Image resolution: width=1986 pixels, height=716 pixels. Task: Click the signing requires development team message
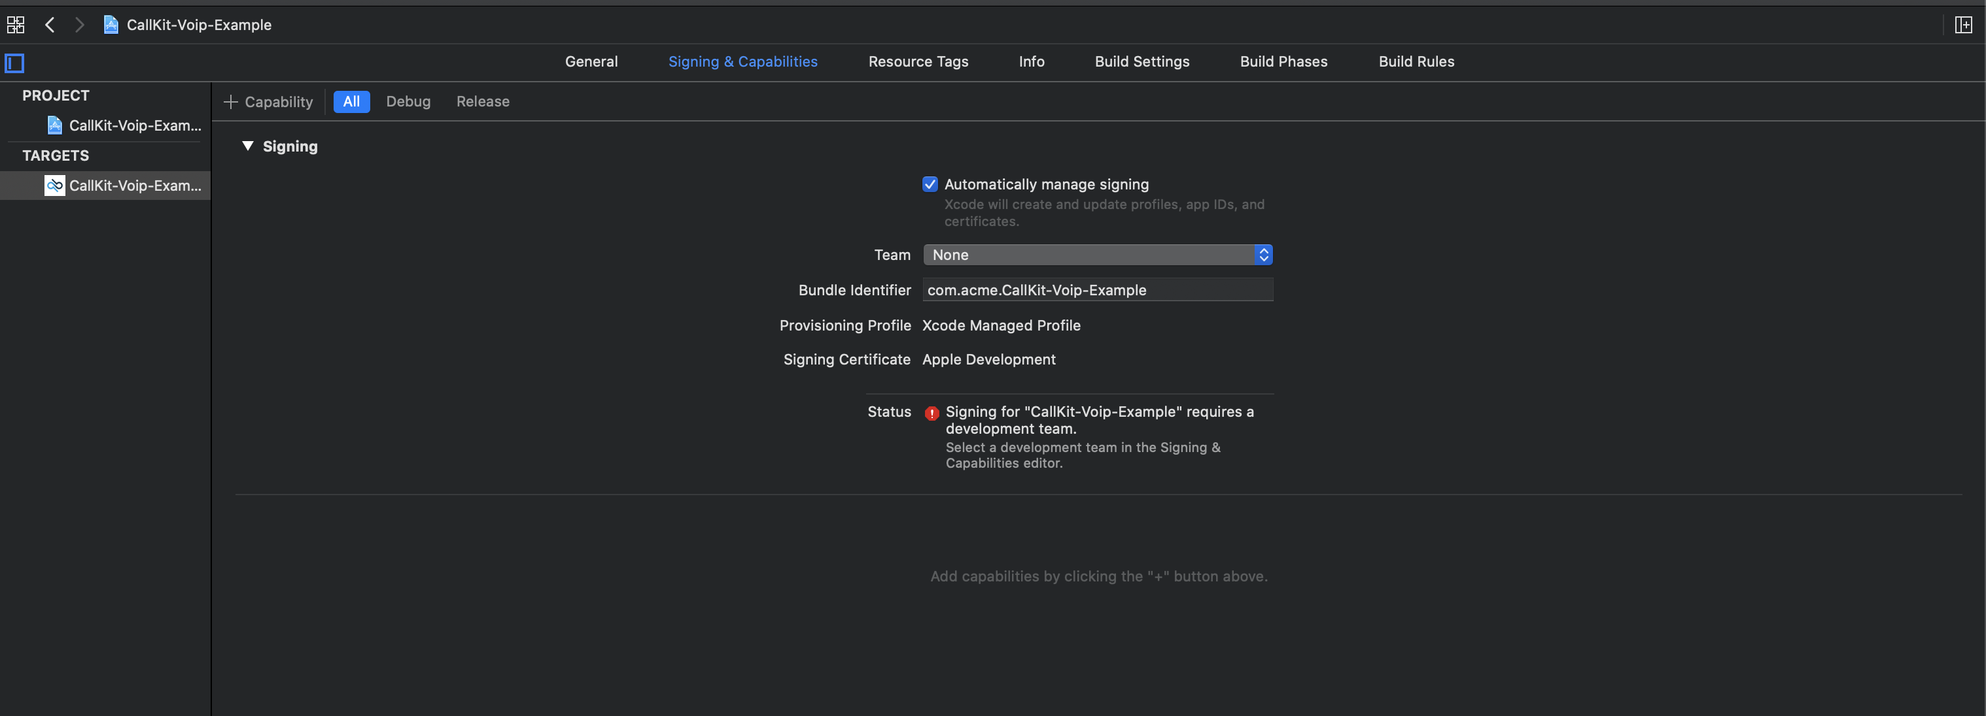pos(1100,420)
